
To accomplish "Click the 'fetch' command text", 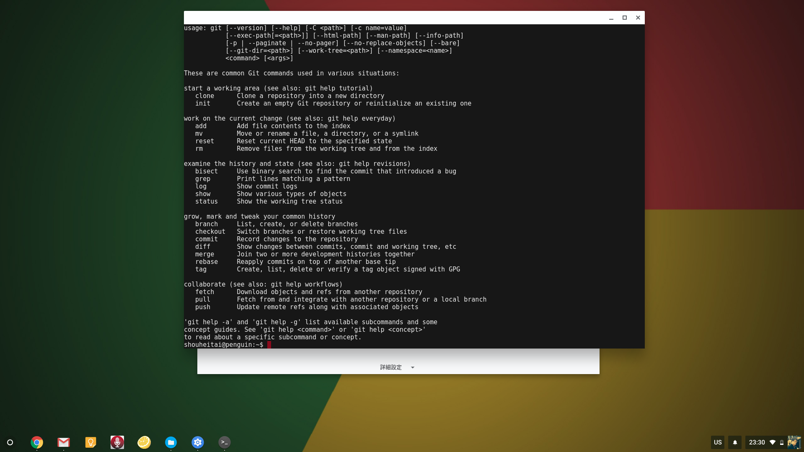I will pos(204,292).
